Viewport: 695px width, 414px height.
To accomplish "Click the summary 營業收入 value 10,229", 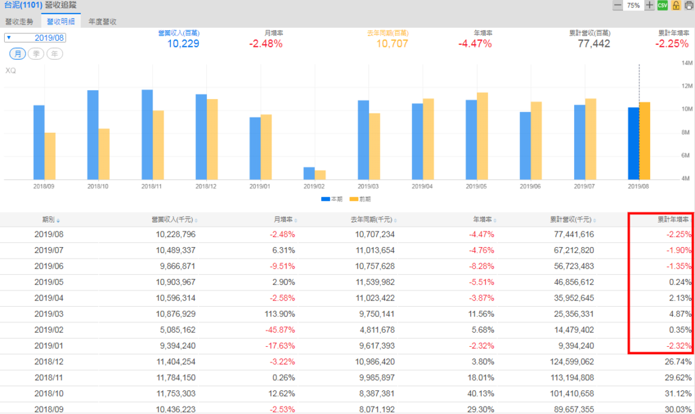I will pyautogui.click(x=183, y=43).
